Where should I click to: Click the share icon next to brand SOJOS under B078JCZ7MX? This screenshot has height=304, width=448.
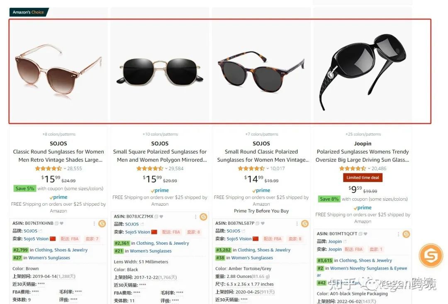(x=142, y=224)
